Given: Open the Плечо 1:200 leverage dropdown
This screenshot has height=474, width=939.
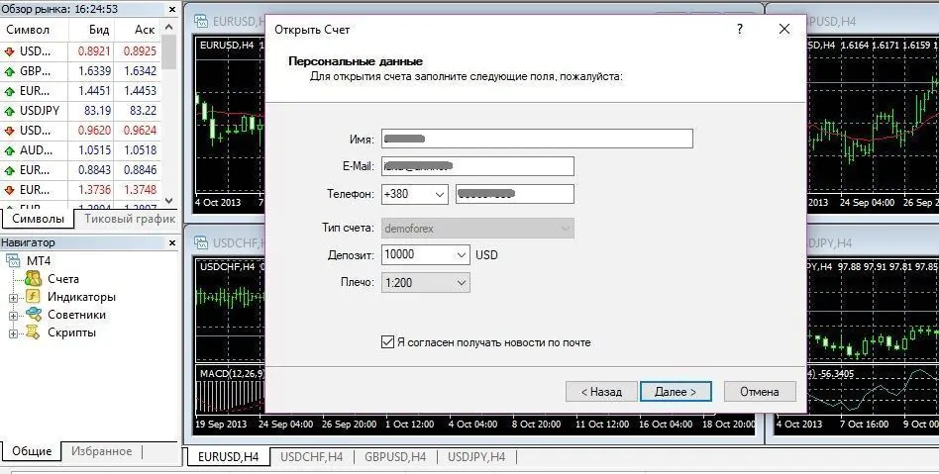Looking at the screenshot, I should 461,282.
